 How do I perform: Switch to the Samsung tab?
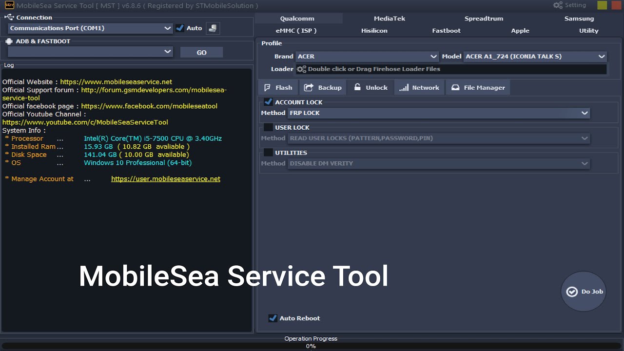coord(579,19)
